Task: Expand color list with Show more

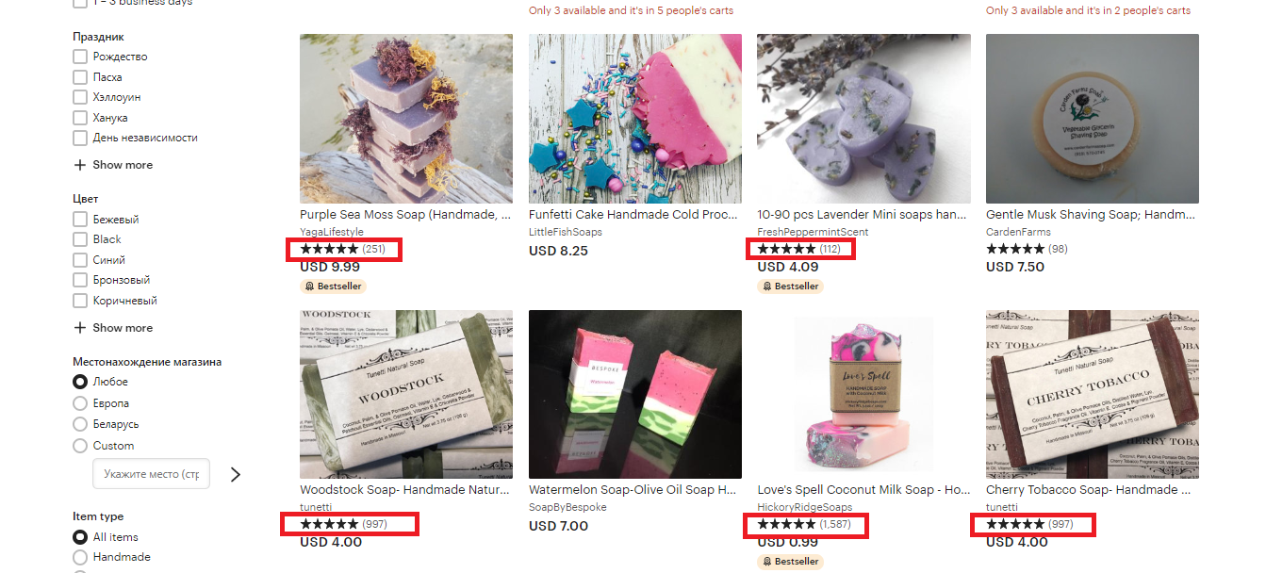Action: pos(123,328)
